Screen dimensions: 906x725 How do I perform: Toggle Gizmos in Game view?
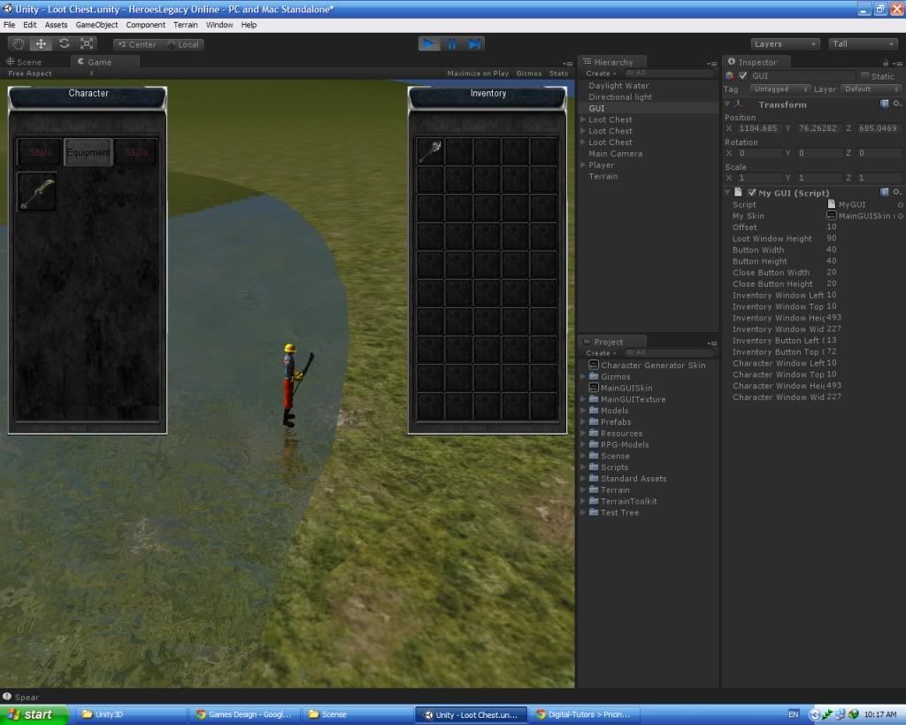coord(529,73)
